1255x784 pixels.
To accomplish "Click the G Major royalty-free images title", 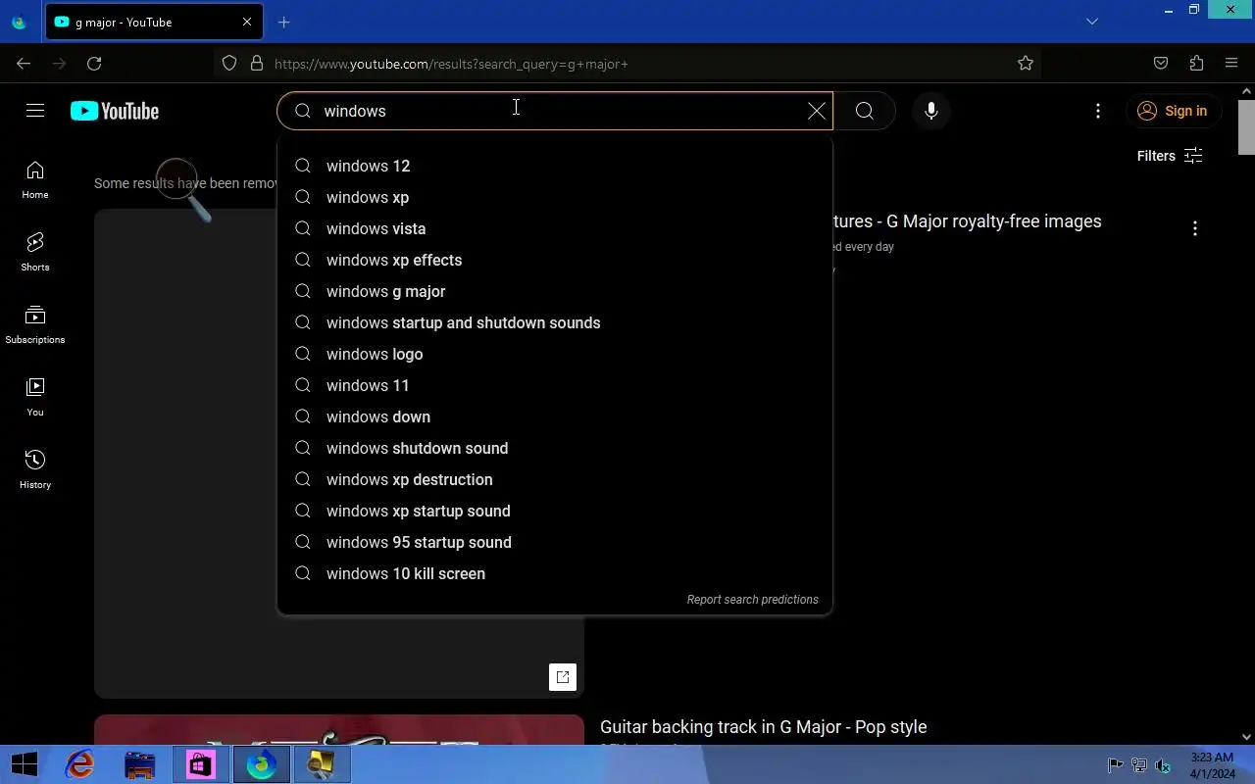I will (967, 221).
